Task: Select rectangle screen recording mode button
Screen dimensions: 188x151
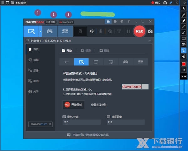Action: click(31, 31)
